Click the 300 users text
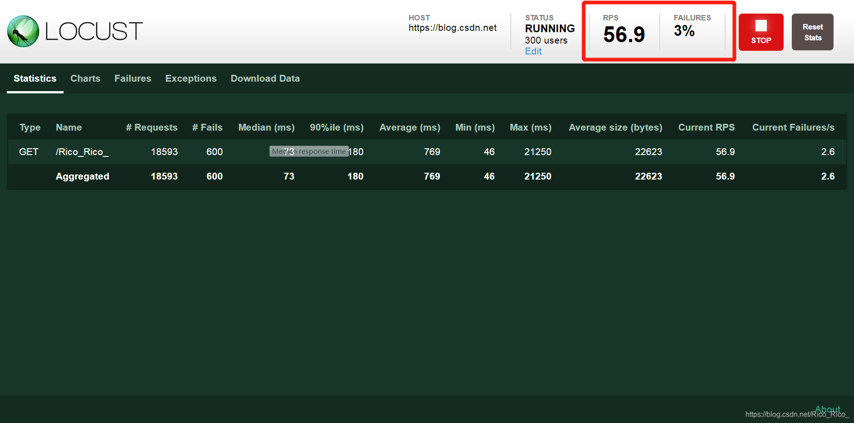This screenshot has height=423, width=854. (x=546, y=40)
